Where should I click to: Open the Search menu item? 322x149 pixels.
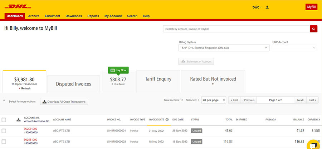(x=132, y=16)
